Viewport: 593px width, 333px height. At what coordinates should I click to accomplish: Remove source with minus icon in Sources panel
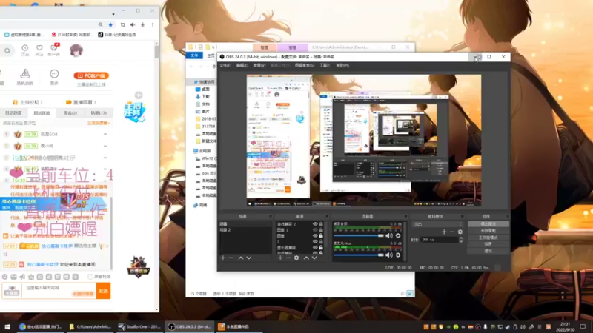[288, 258]
